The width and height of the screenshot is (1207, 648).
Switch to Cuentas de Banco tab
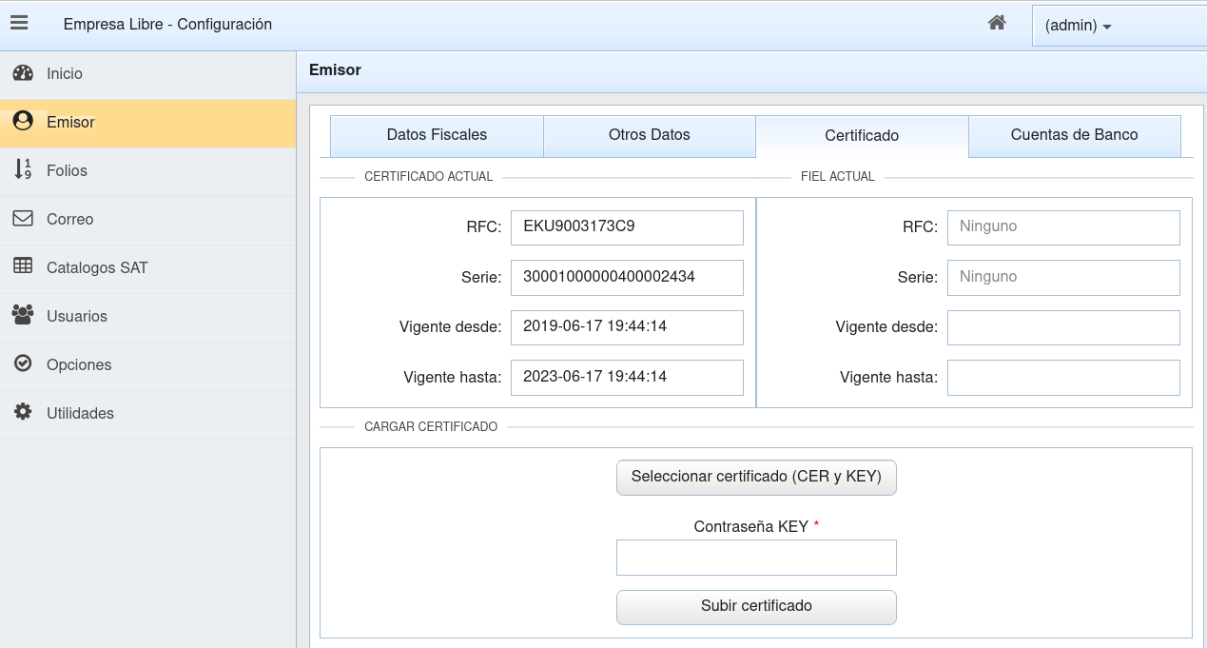tap(1075, 135)
